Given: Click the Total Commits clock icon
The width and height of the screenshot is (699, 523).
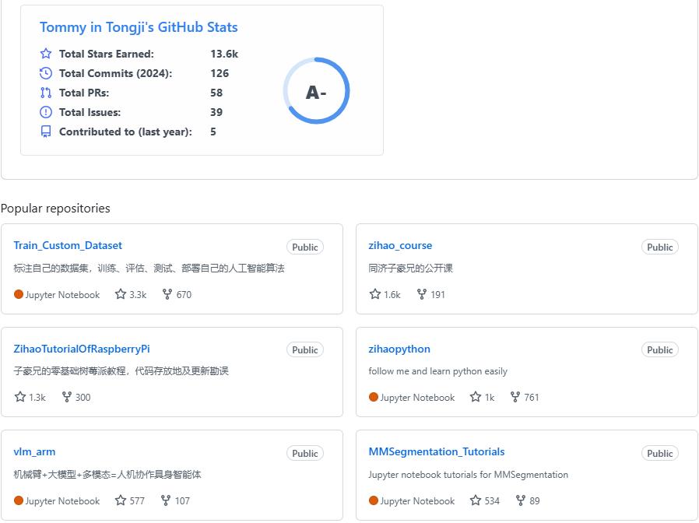Looking at the screenshot, I should [x=46, y=73].
